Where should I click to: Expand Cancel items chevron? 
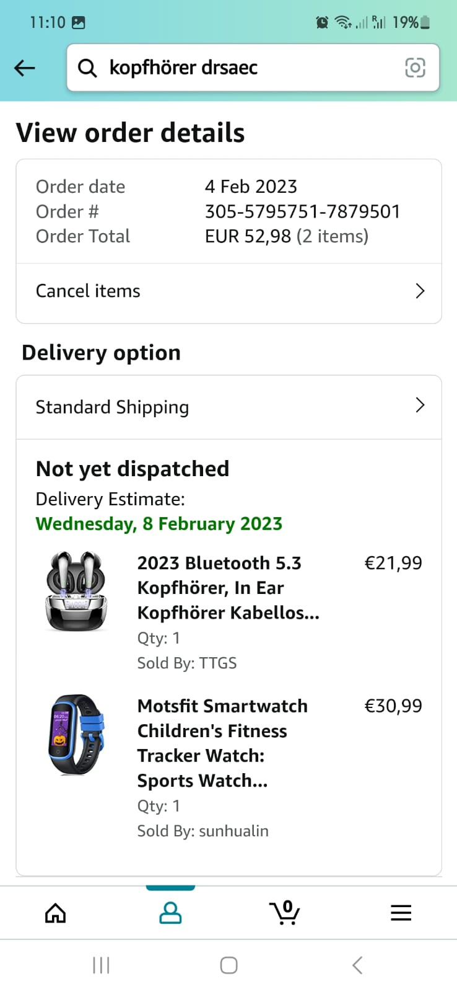tap(420, 291)
